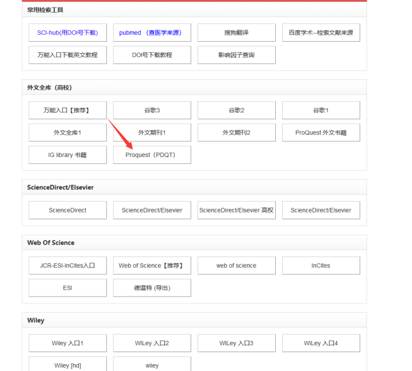Select 百度学术 literature source button
The height and width of the screenshot is (371, 412).
point(321,33)
